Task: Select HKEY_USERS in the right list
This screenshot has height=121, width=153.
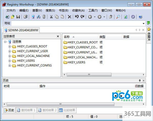Action: [76, 62]
